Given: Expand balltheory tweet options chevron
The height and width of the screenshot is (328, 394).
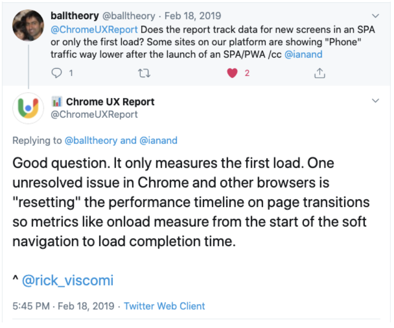Looking at the screenshot, I should (375, 16).
